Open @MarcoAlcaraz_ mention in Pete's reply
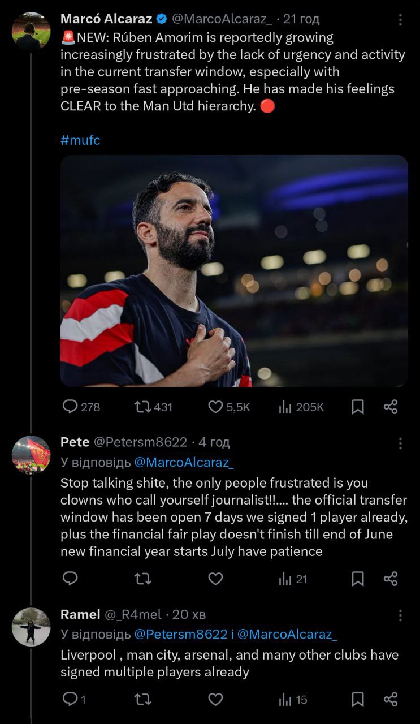The height and width of the screenshot is (724, 420). click(x=184, y=462)
